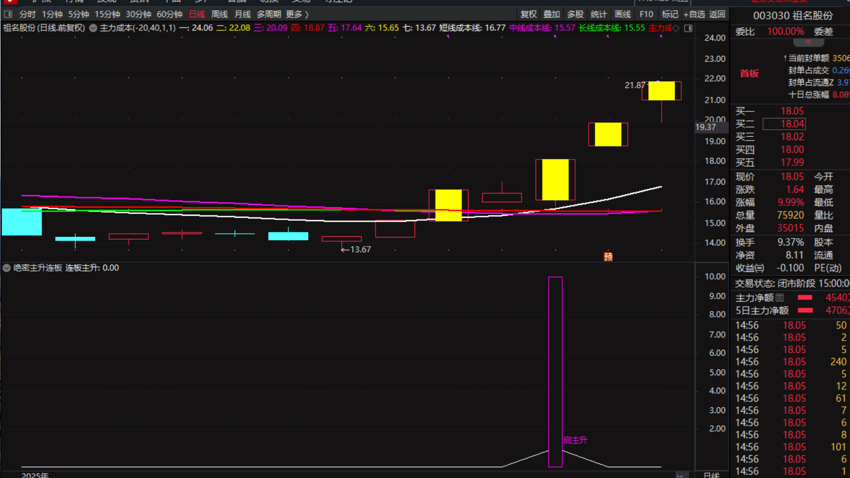Screen dimensions: 850x478
Task: Collapse the order panel with red chevron
Action: tap(808, 43)
